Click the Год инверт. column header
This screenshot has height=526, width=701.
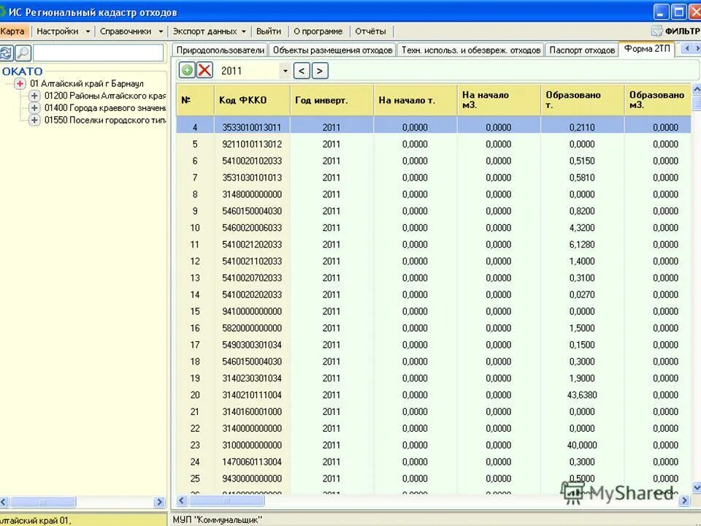[332, 100]
